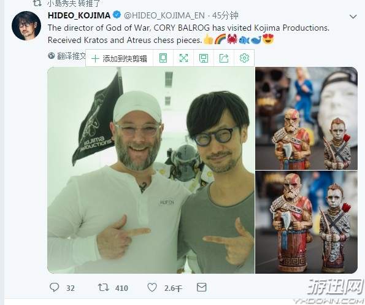This screenshot has height=305, width=365.
Task: Open the 翻译推文 translate tweet link
Action: point(67,56)
